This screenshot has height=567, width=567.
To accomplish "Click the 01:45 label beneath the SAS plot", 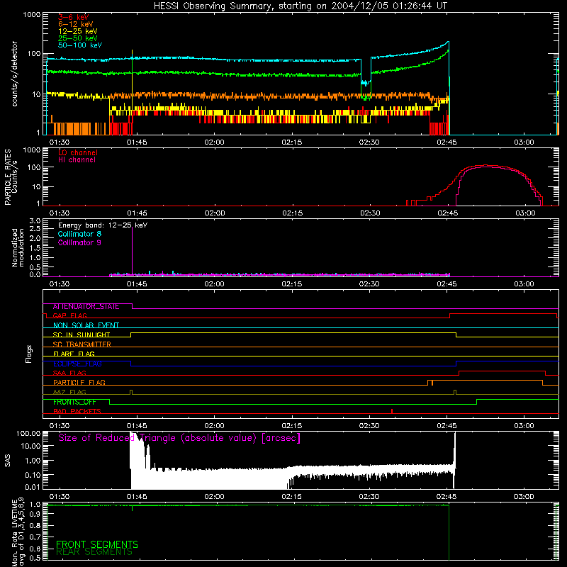I will pos(137,497).
